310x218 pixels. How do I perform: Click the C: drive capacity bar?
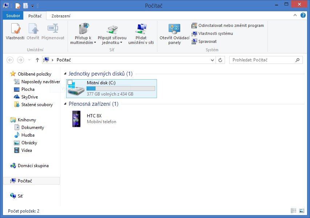[x=121, y=88]
